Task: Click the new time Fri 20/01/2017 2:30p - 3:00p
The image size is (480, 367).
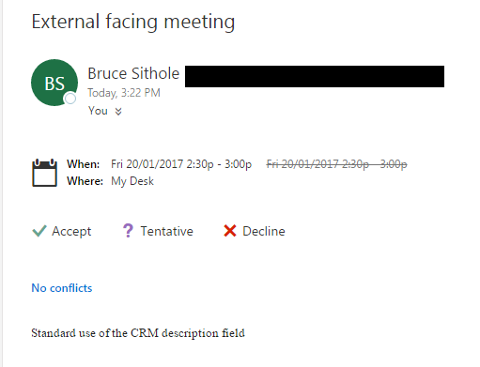Action: point(181,164)
